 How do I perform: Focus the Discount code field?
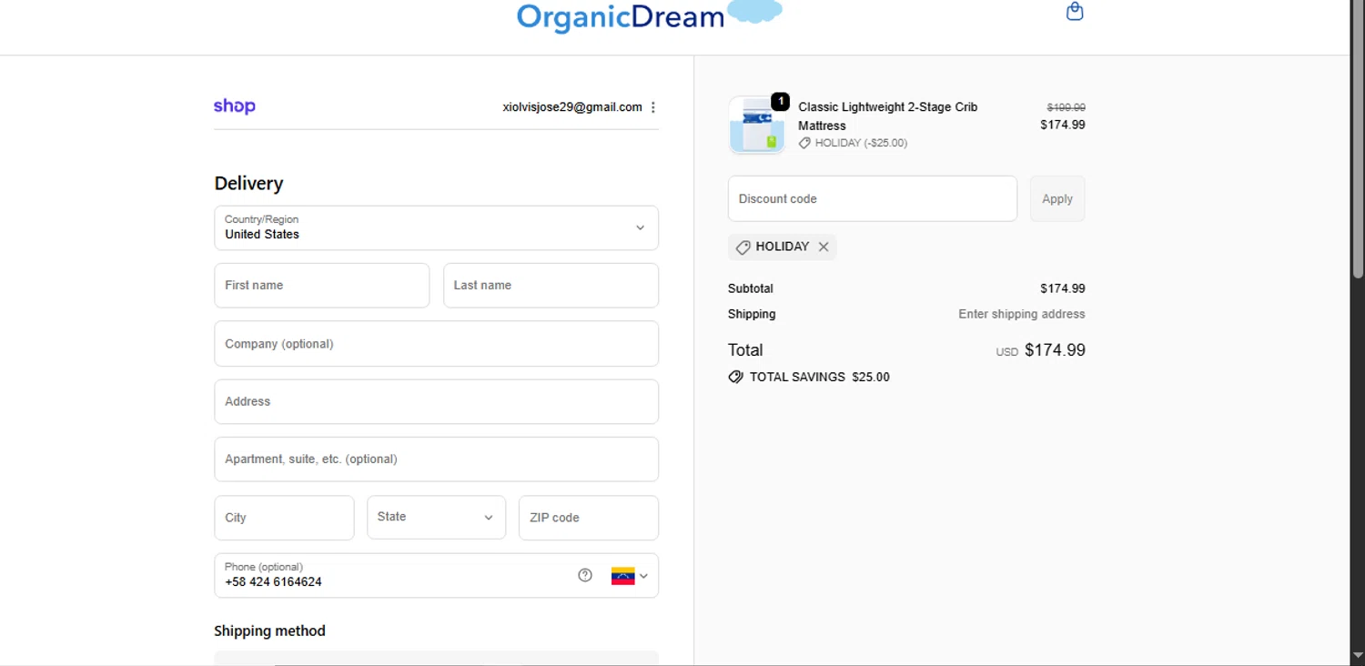point(873,198)
